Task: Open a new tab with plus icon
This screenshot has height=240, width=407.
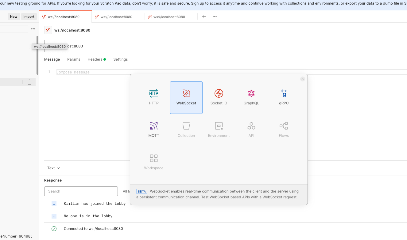Action: click(x=204, y=17)
